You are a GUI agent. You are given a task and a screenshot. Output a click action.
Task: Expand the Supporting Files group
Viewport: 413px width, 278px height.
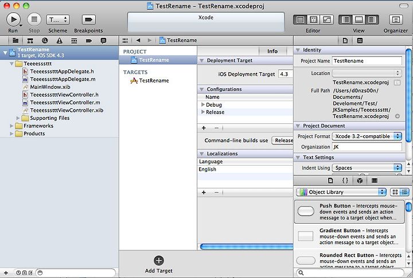coord(18,118)
